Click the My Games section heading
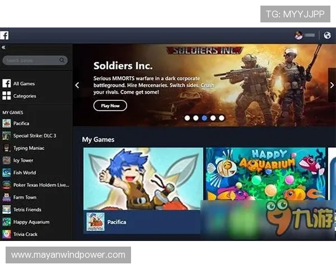The width and height of the screenshot is (336, 269). click(98, 140)
